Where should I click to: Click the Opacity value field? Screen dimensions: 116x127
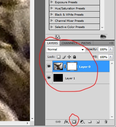pos(103,49)
